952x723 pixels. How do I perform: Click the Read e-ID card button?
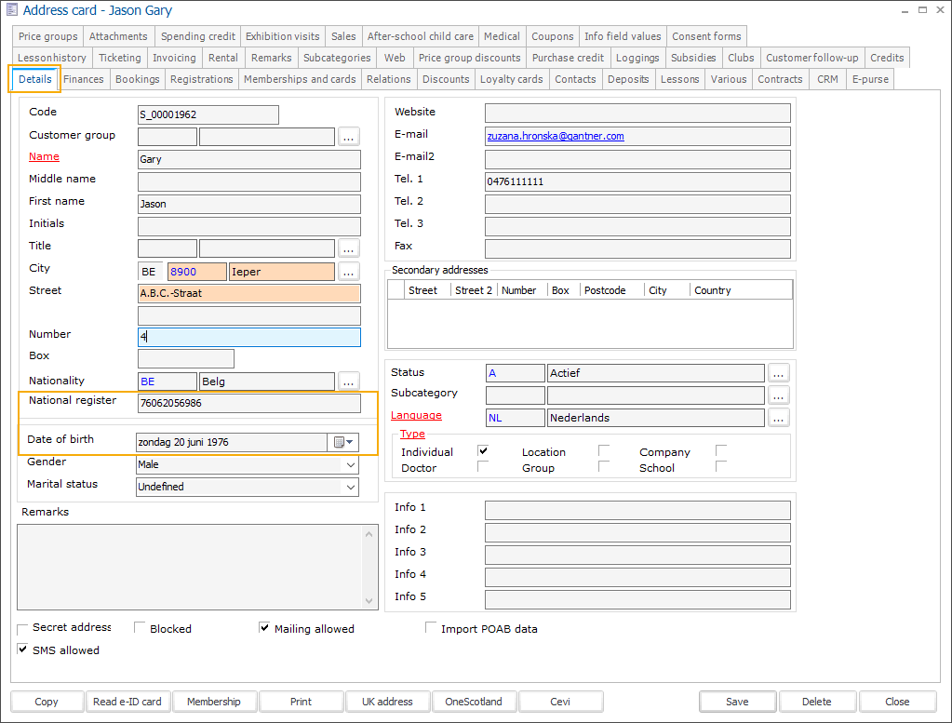(x=127, y=702)
